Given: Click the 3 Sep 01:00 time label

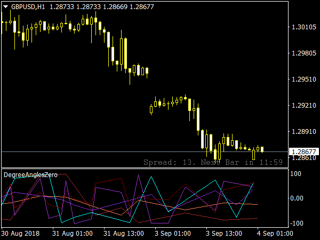Looking at the screenshot, I should [x=173, y=233].
